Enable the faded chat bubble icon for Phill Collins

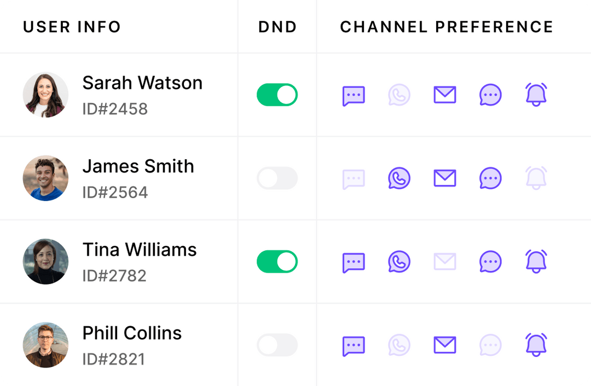[490, 345]
